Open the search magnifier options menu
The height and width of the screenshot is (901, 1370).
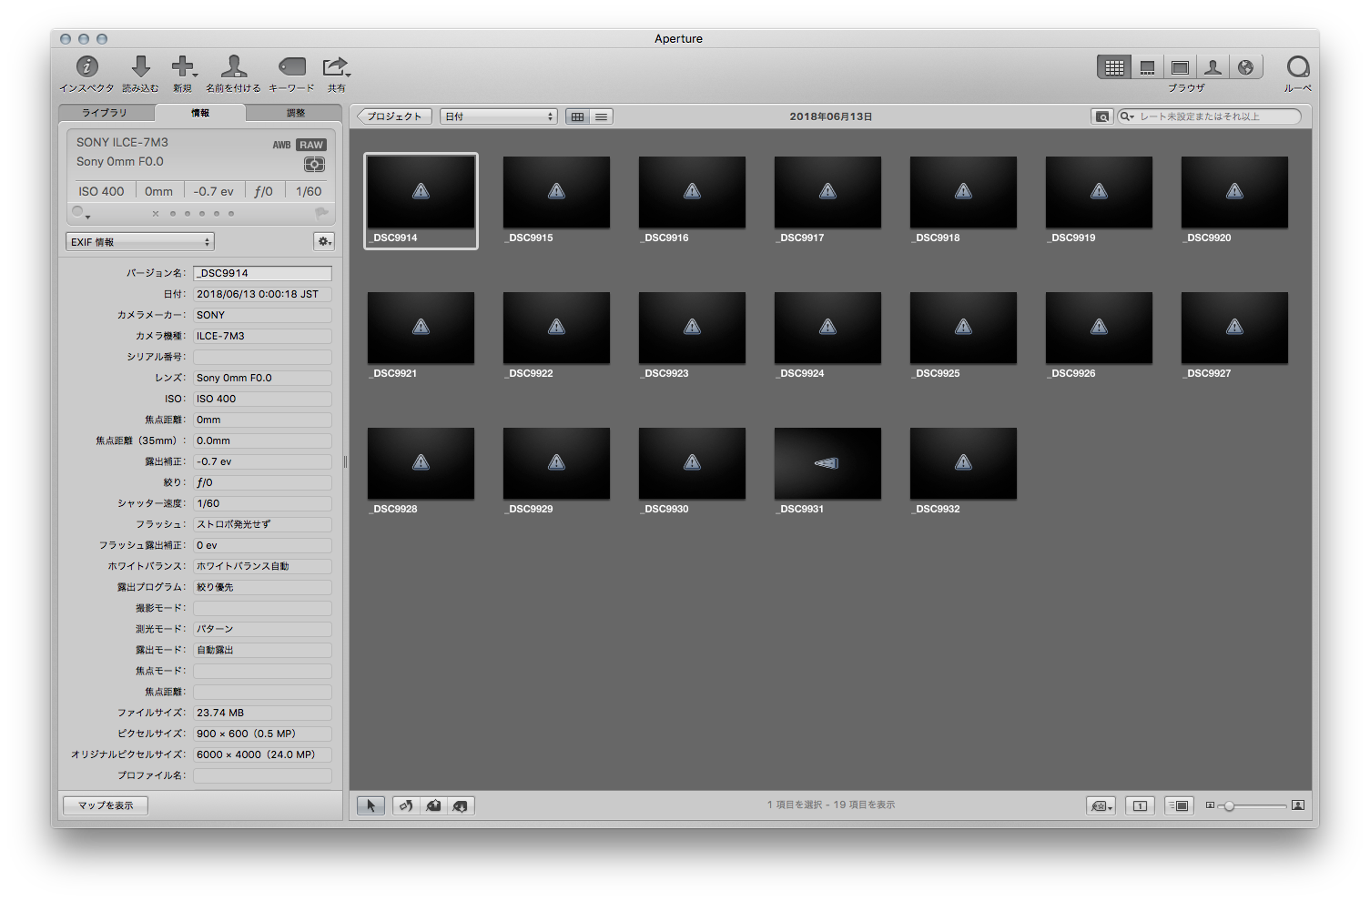pos(1127,116)
